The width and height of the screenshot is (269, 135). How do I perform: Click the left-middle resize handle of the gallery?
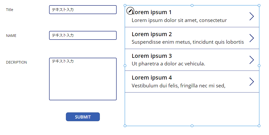pos(125,65)
